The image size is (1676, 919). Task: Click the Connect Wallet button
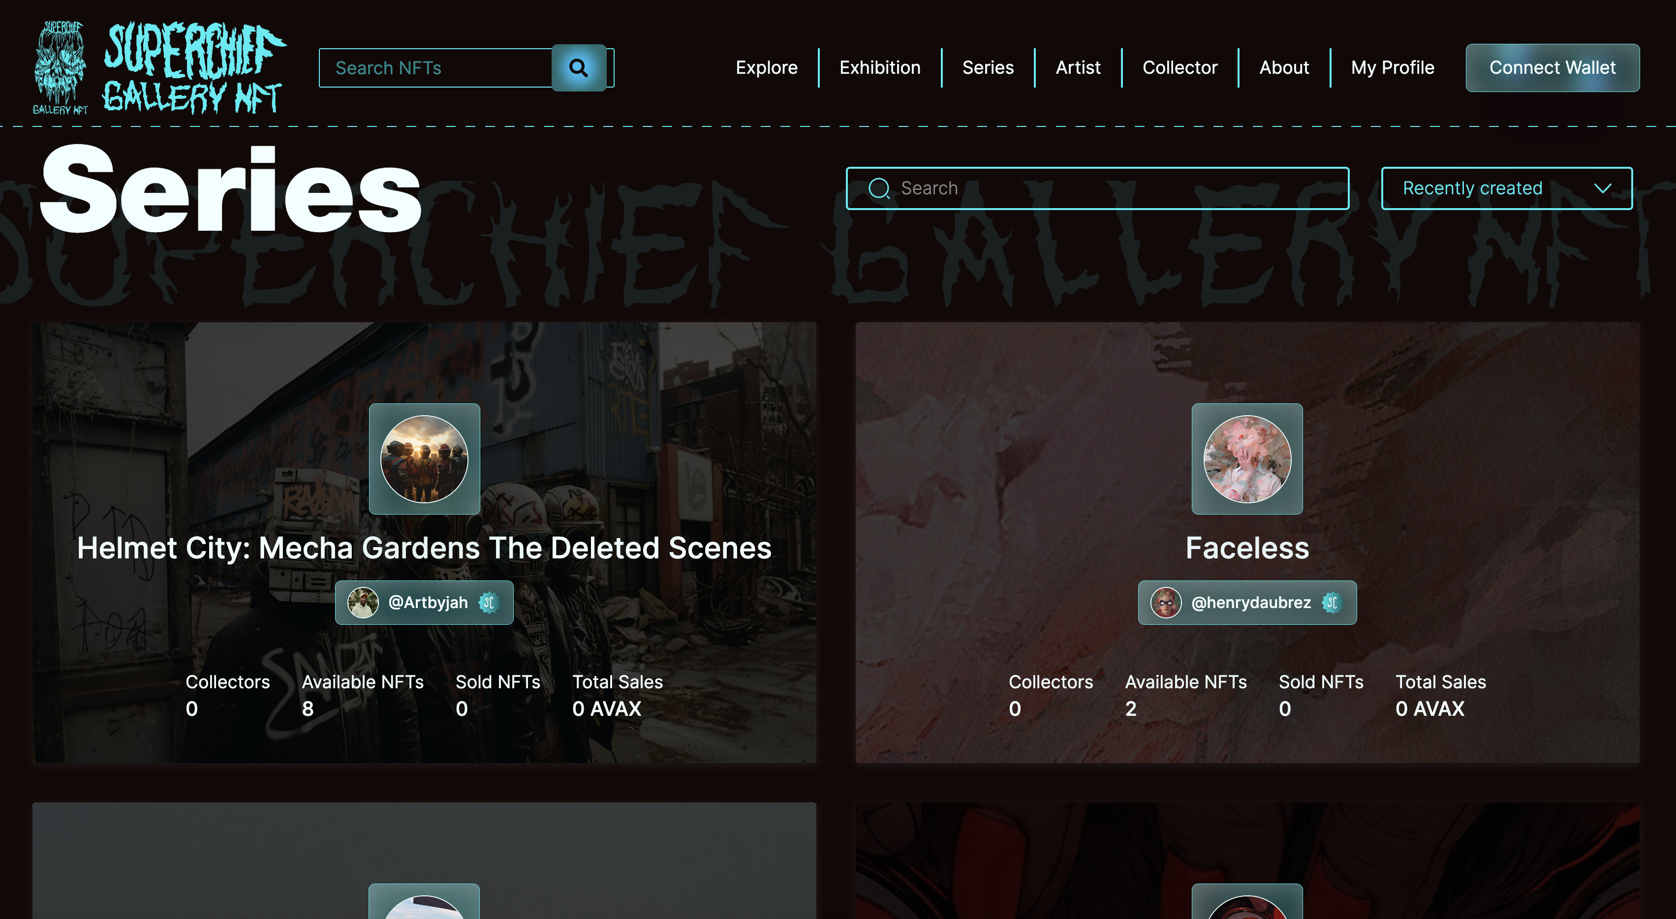pos(1552,67)
